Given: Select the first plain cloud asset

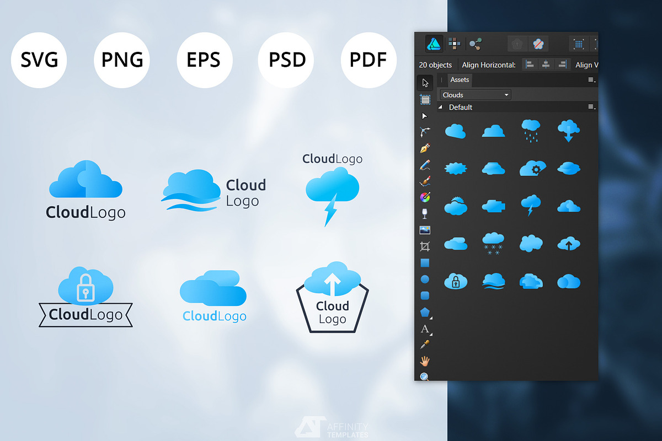Looking at the screenshot, I should tap(456, 131).
